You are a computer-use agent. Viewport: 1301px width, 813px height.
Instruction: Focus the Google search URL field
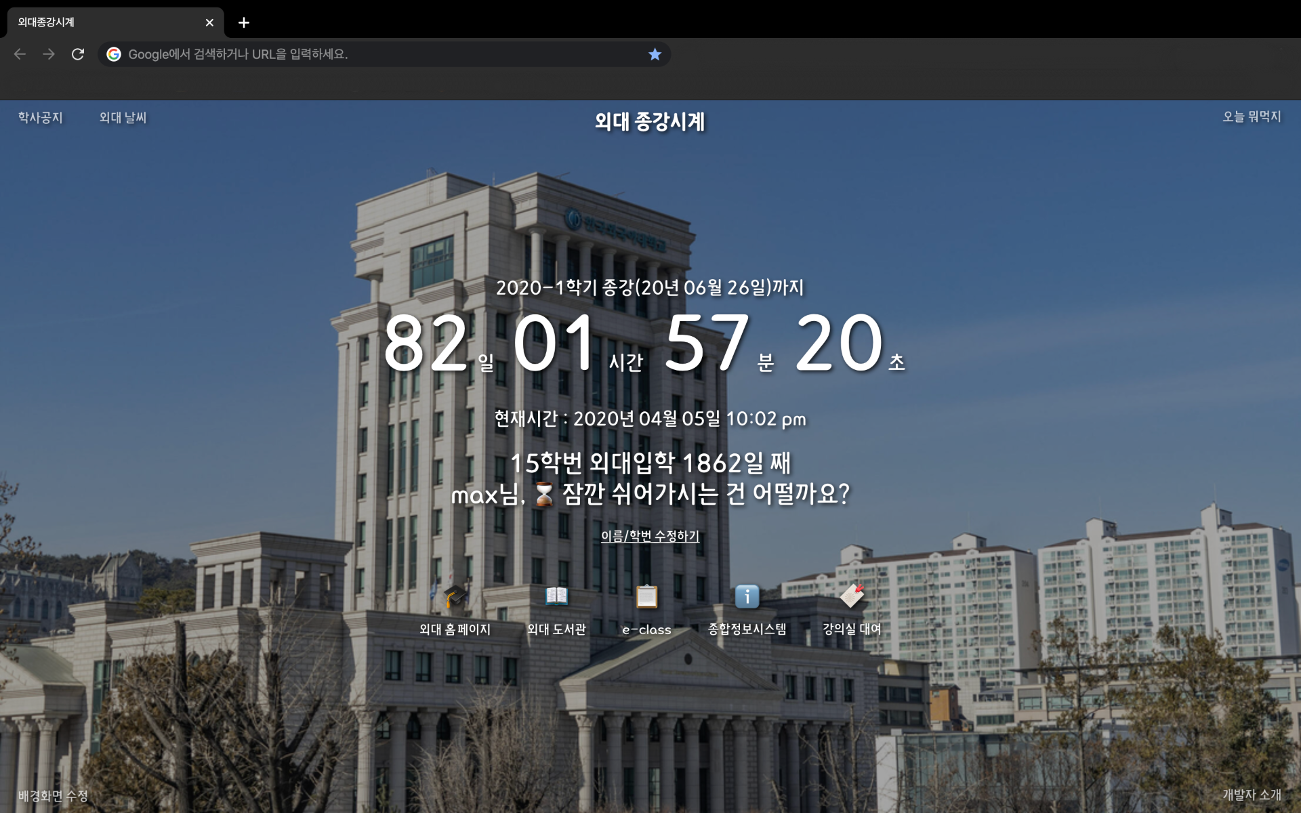384,54
